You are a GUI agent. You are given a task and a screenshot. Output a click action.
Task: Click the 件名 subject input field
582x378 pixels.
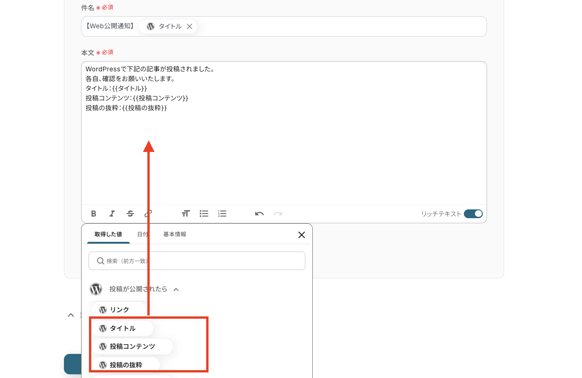pos(284,26)
